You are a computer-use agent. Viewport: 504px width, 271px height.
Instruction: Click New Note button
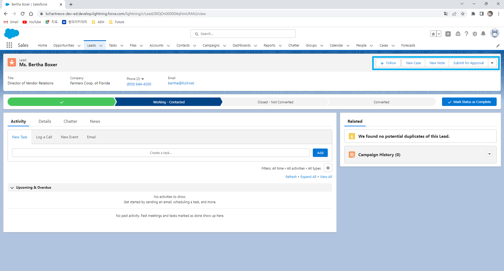(437, 63)
